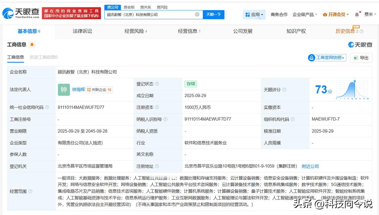Screen dimensions: 379x215
Task: Open notifications via the bell icon
Action: click(357, 15)
